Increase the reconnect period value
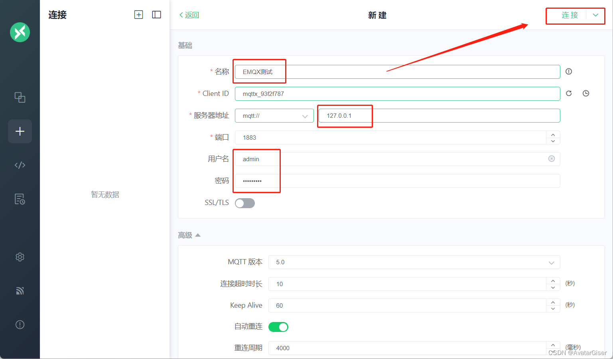The image size is (613, 359). tap(553, 345)
